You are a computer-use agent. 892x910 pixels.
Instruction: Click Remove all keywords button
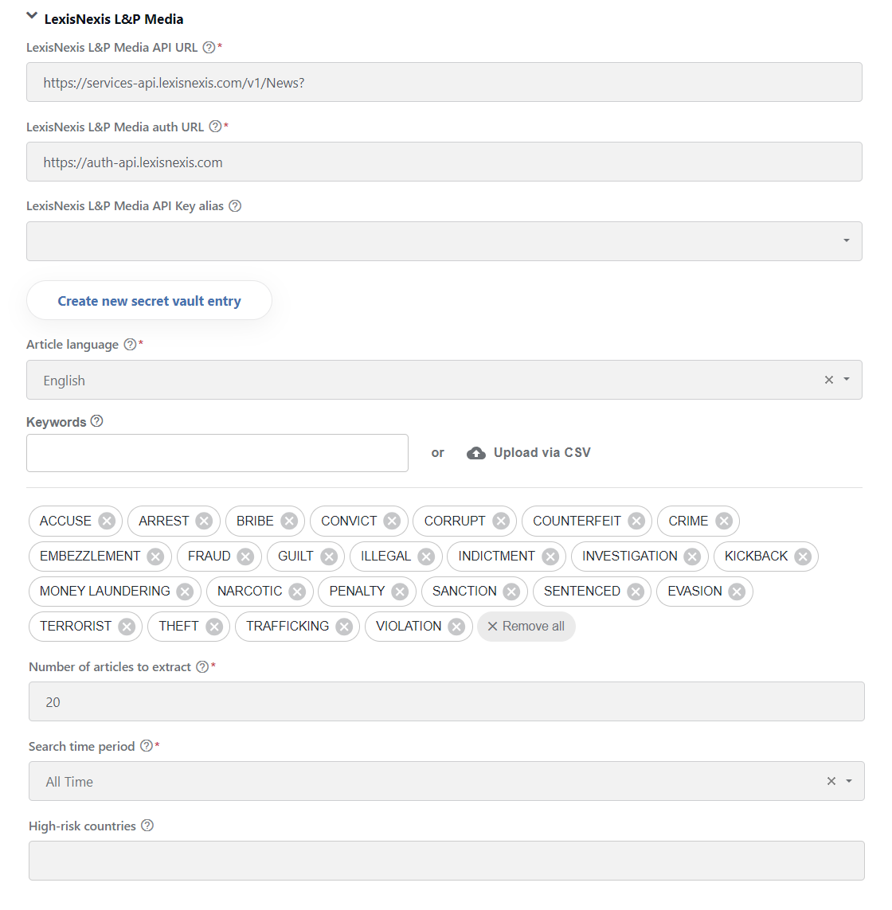point(526,627)
